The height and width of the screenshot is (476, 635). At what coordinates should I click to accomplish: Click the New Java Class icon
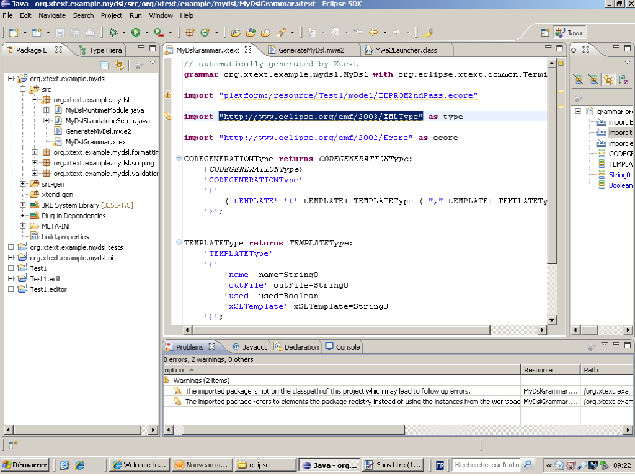[205, 32]
